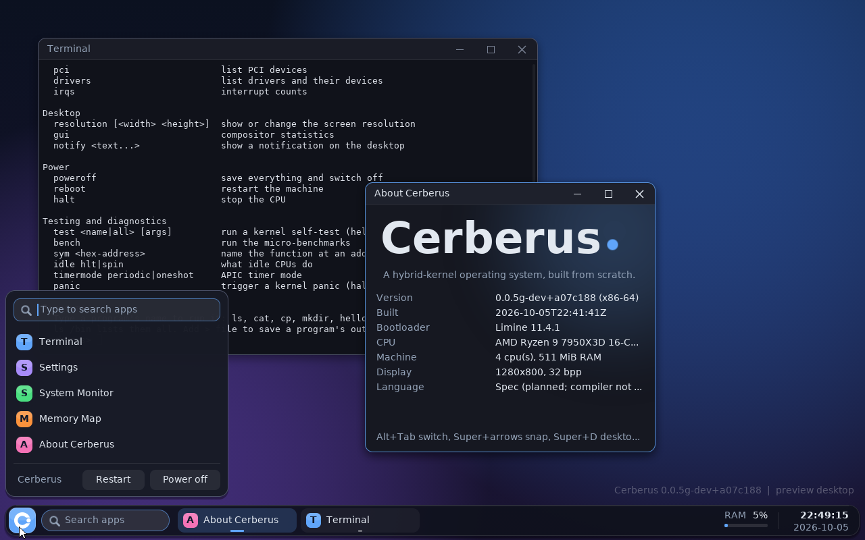This screenshot has width=865, height=540.
Task: Focus the 'Type to search apps' field
Action: [117, 310]
